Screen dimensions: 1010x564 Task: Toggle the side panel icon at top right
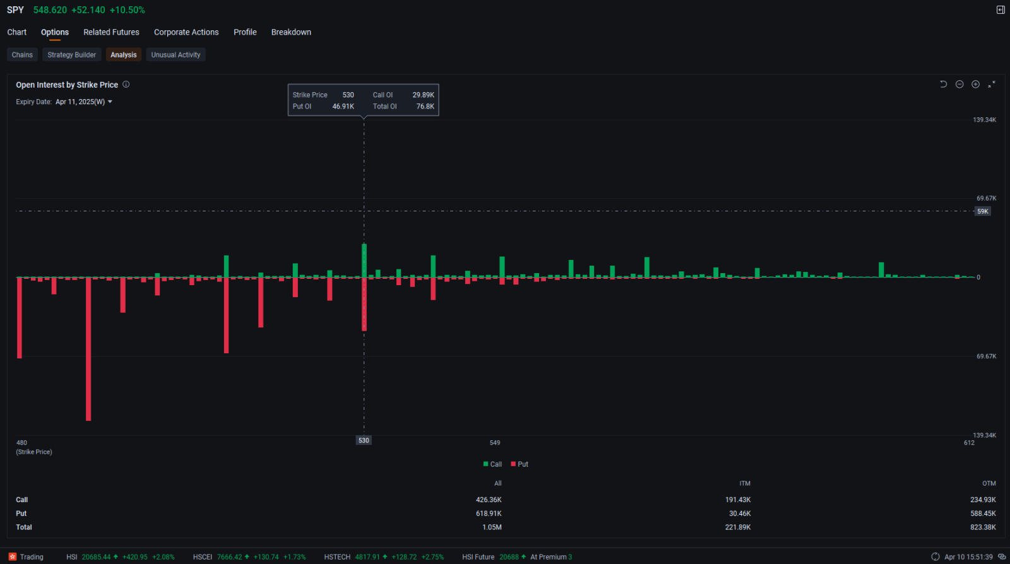(1001, 9)
